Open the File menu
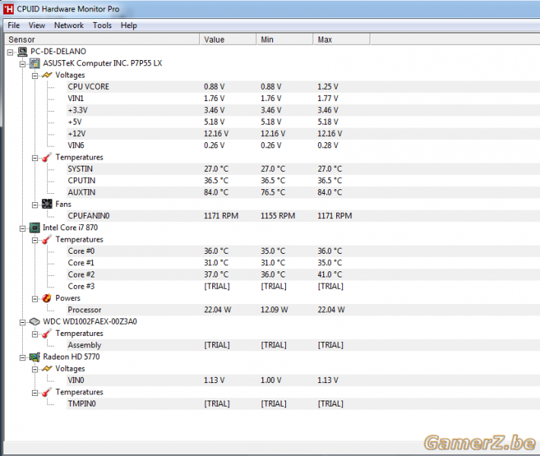Image resolution: width=540 pixels, height=456 pixels. pos(14,26)
